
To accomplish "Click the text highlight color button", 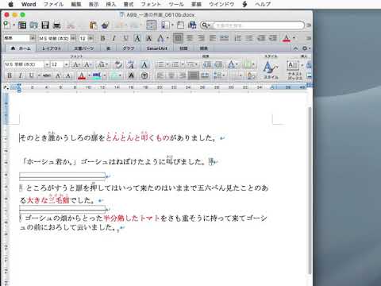I will click(97, 75).
